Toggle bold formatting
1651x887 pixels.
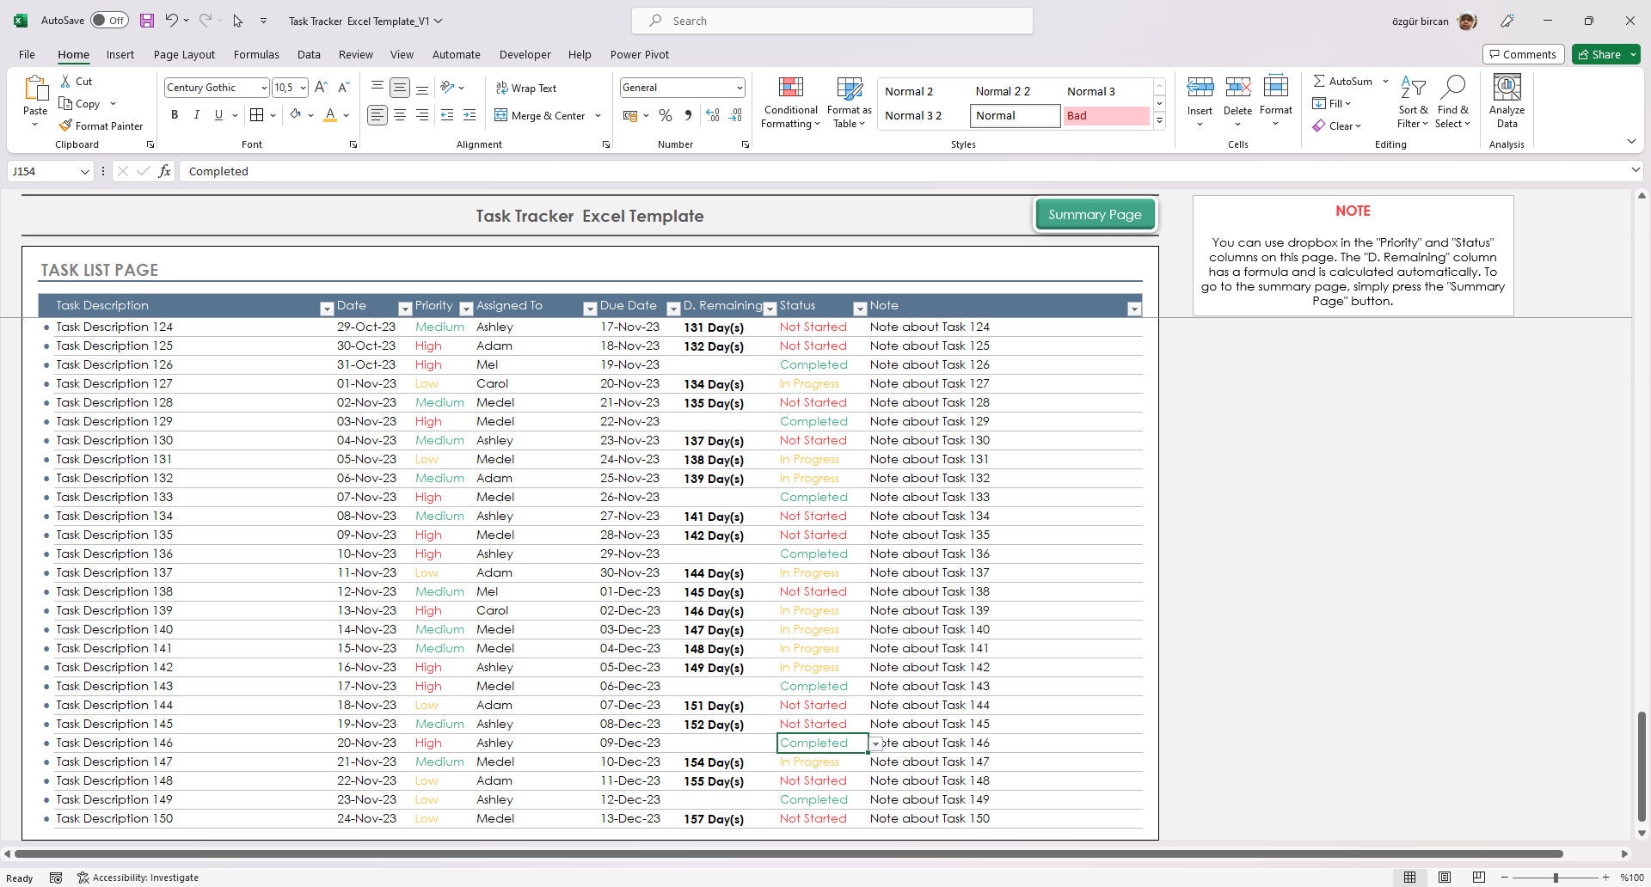point(175,114)
